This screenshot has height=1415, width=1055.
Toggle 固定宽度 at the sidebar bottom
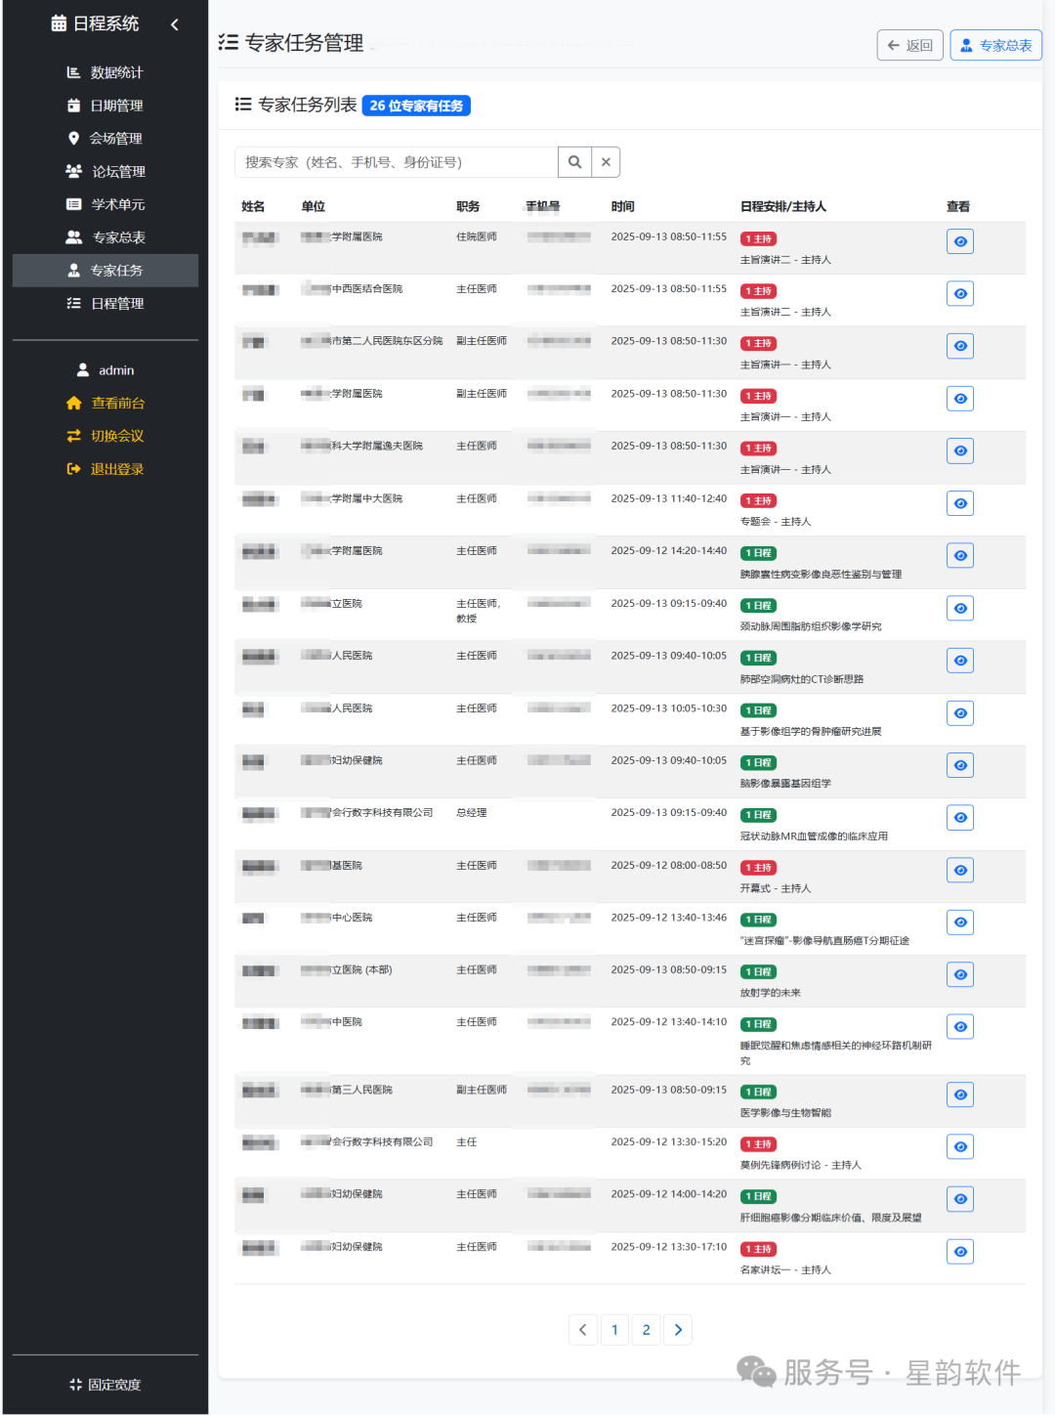105,1385
